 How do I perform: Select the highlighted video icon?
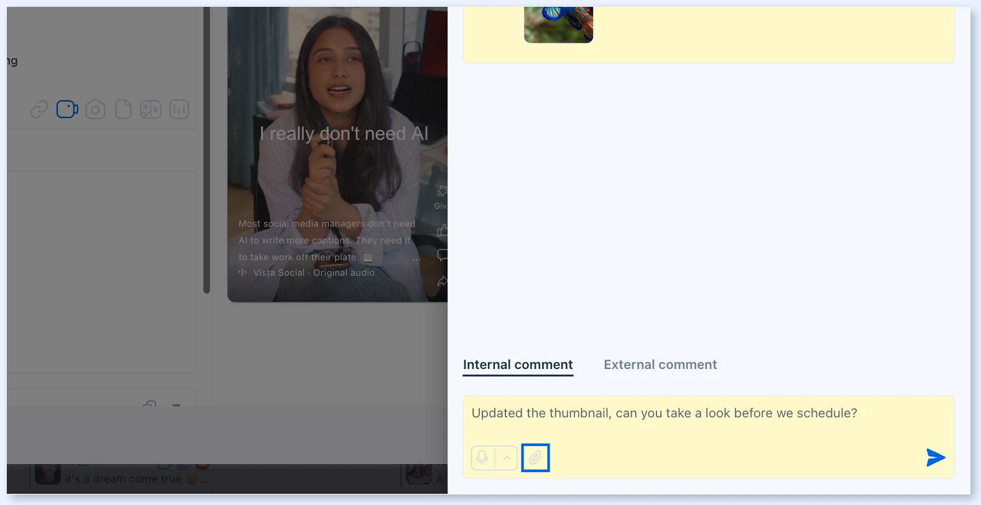[67, 109]
